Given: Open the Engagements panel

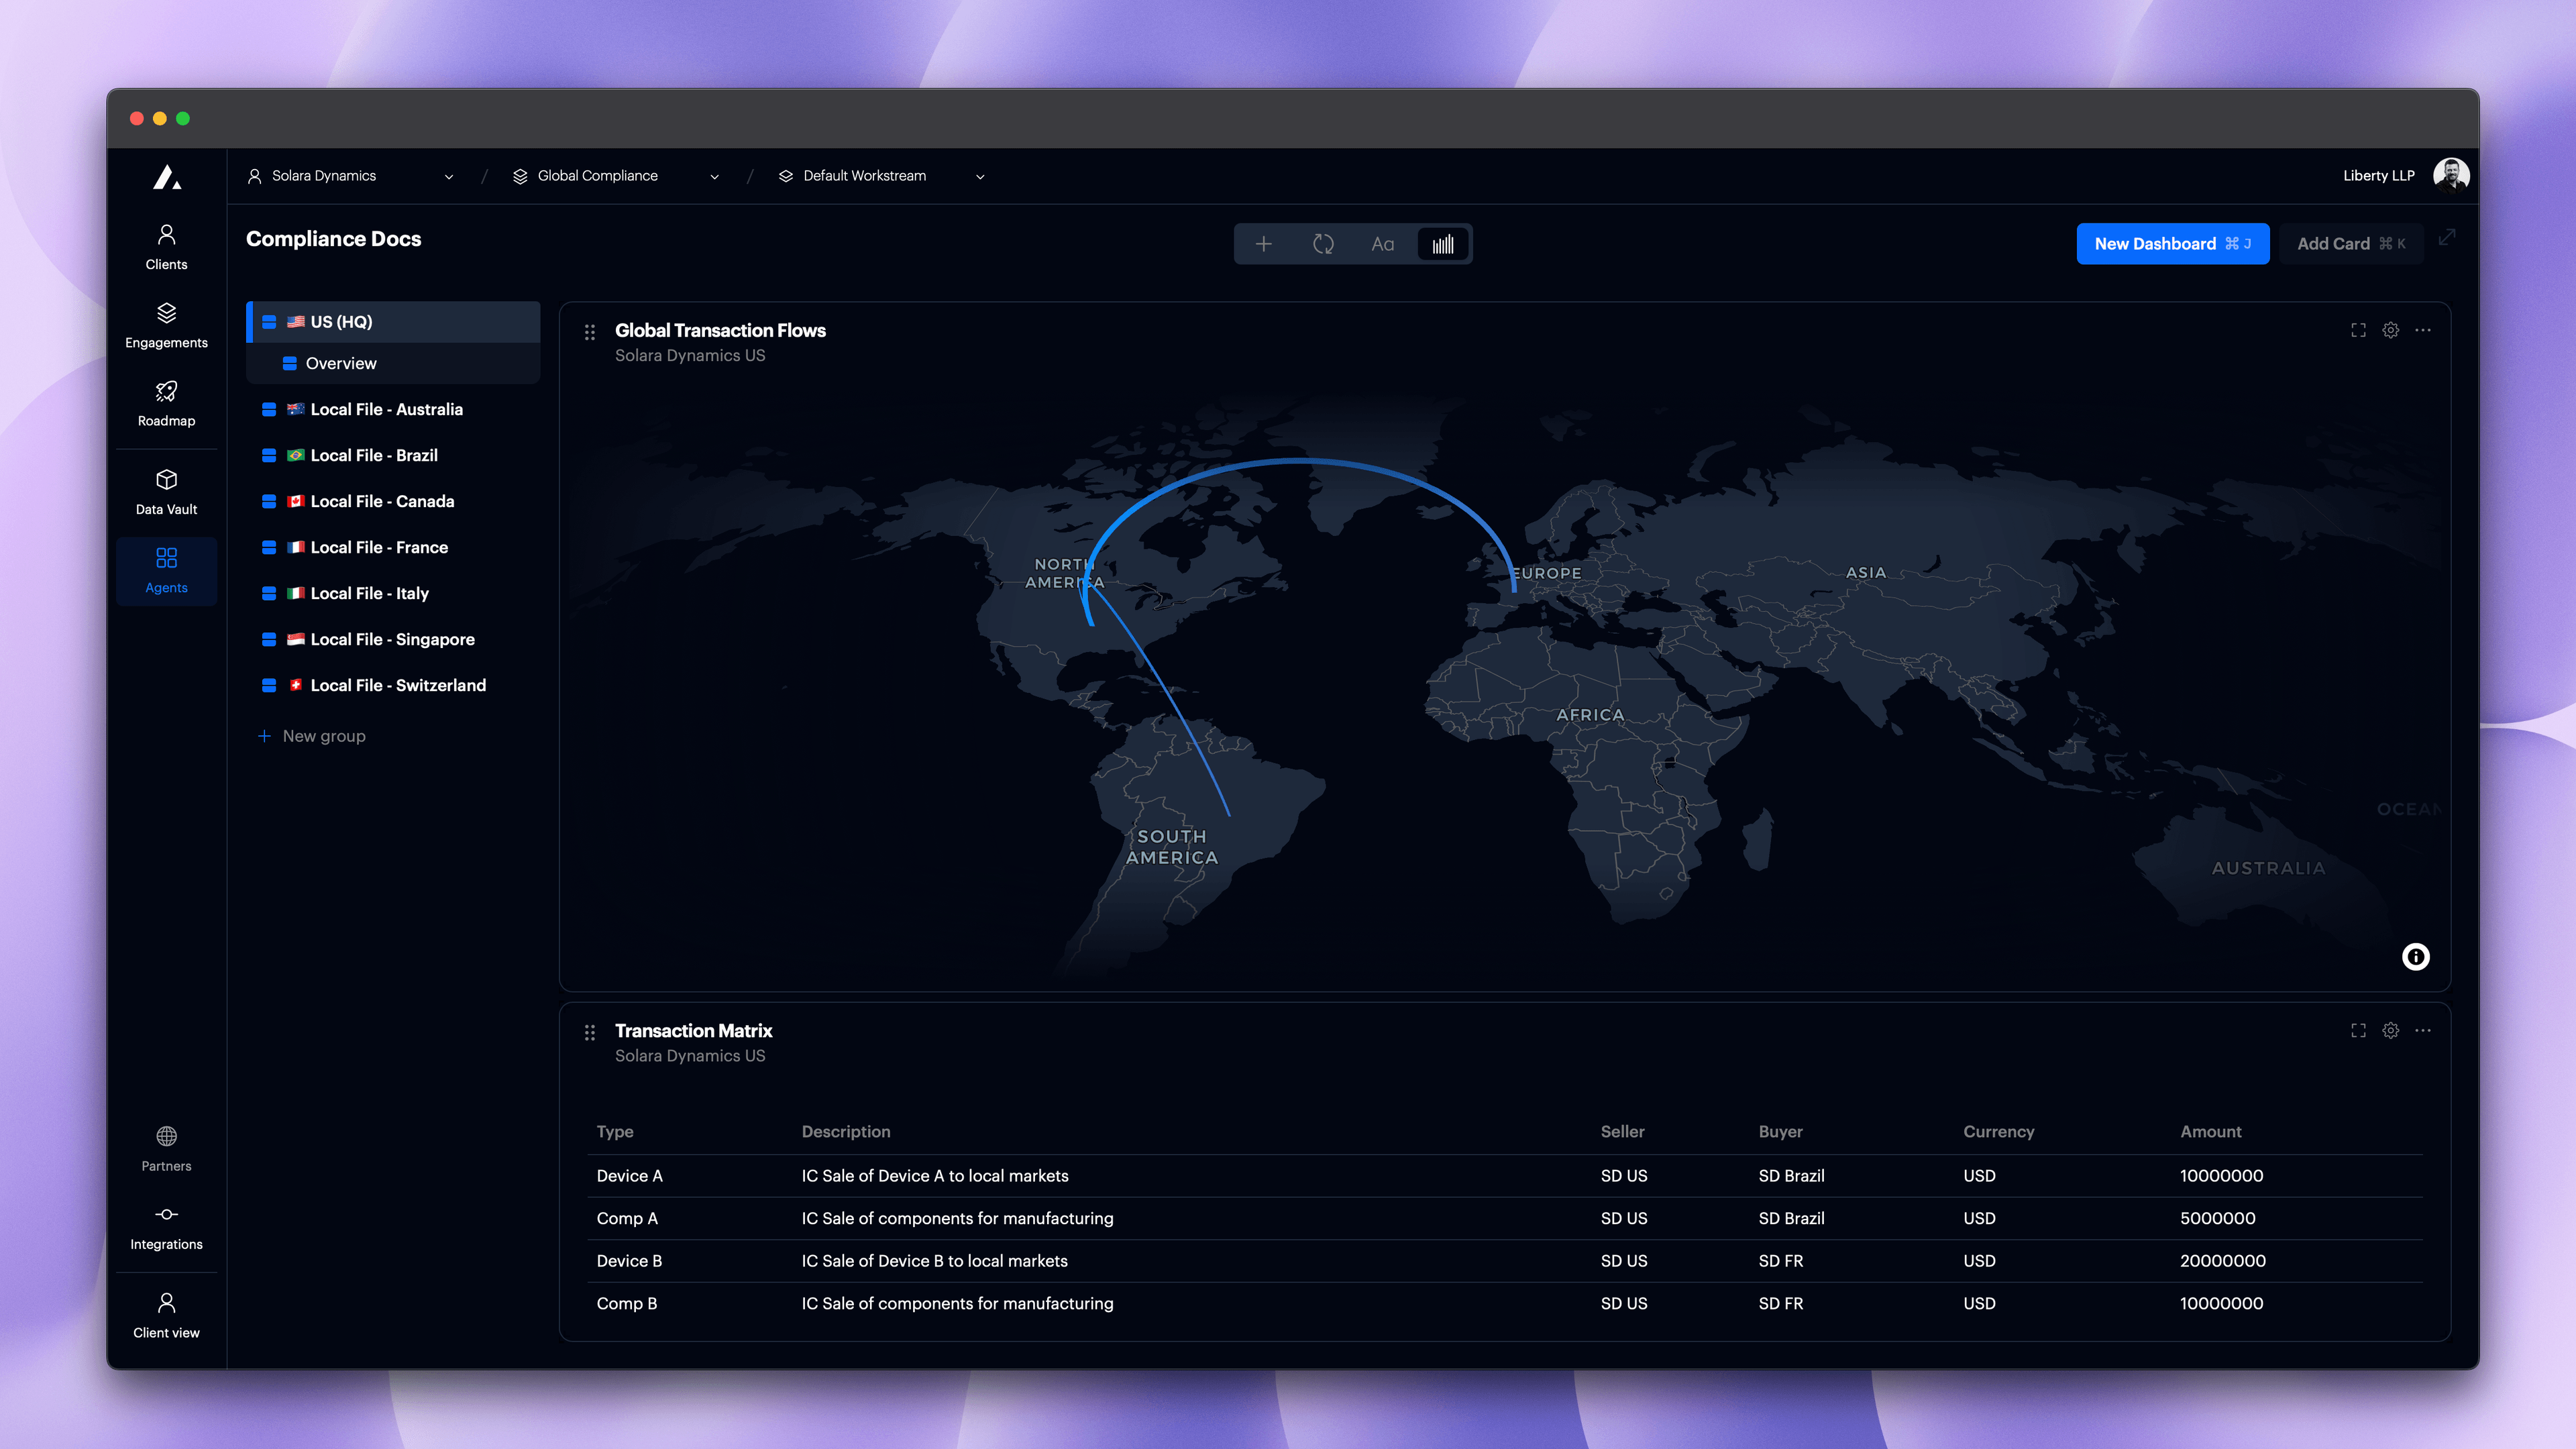Looking at the screenshot, I should click(166, 323).
